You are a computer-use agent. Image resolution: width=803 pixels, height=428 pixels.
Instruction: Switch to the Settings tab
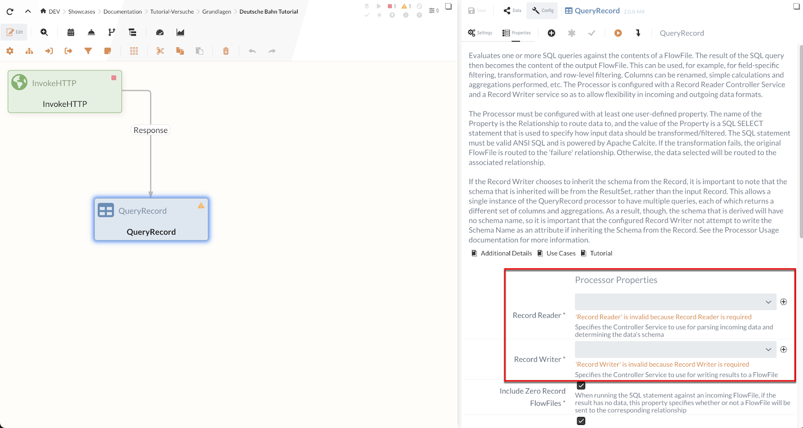[x=480, y=33]
